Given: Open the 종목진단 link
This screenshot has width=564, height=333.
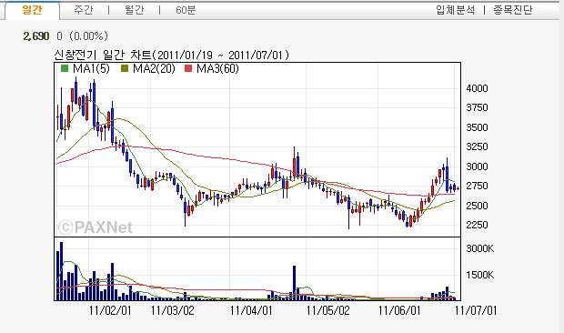Looking at the screenshot, I should pos(512,10).
